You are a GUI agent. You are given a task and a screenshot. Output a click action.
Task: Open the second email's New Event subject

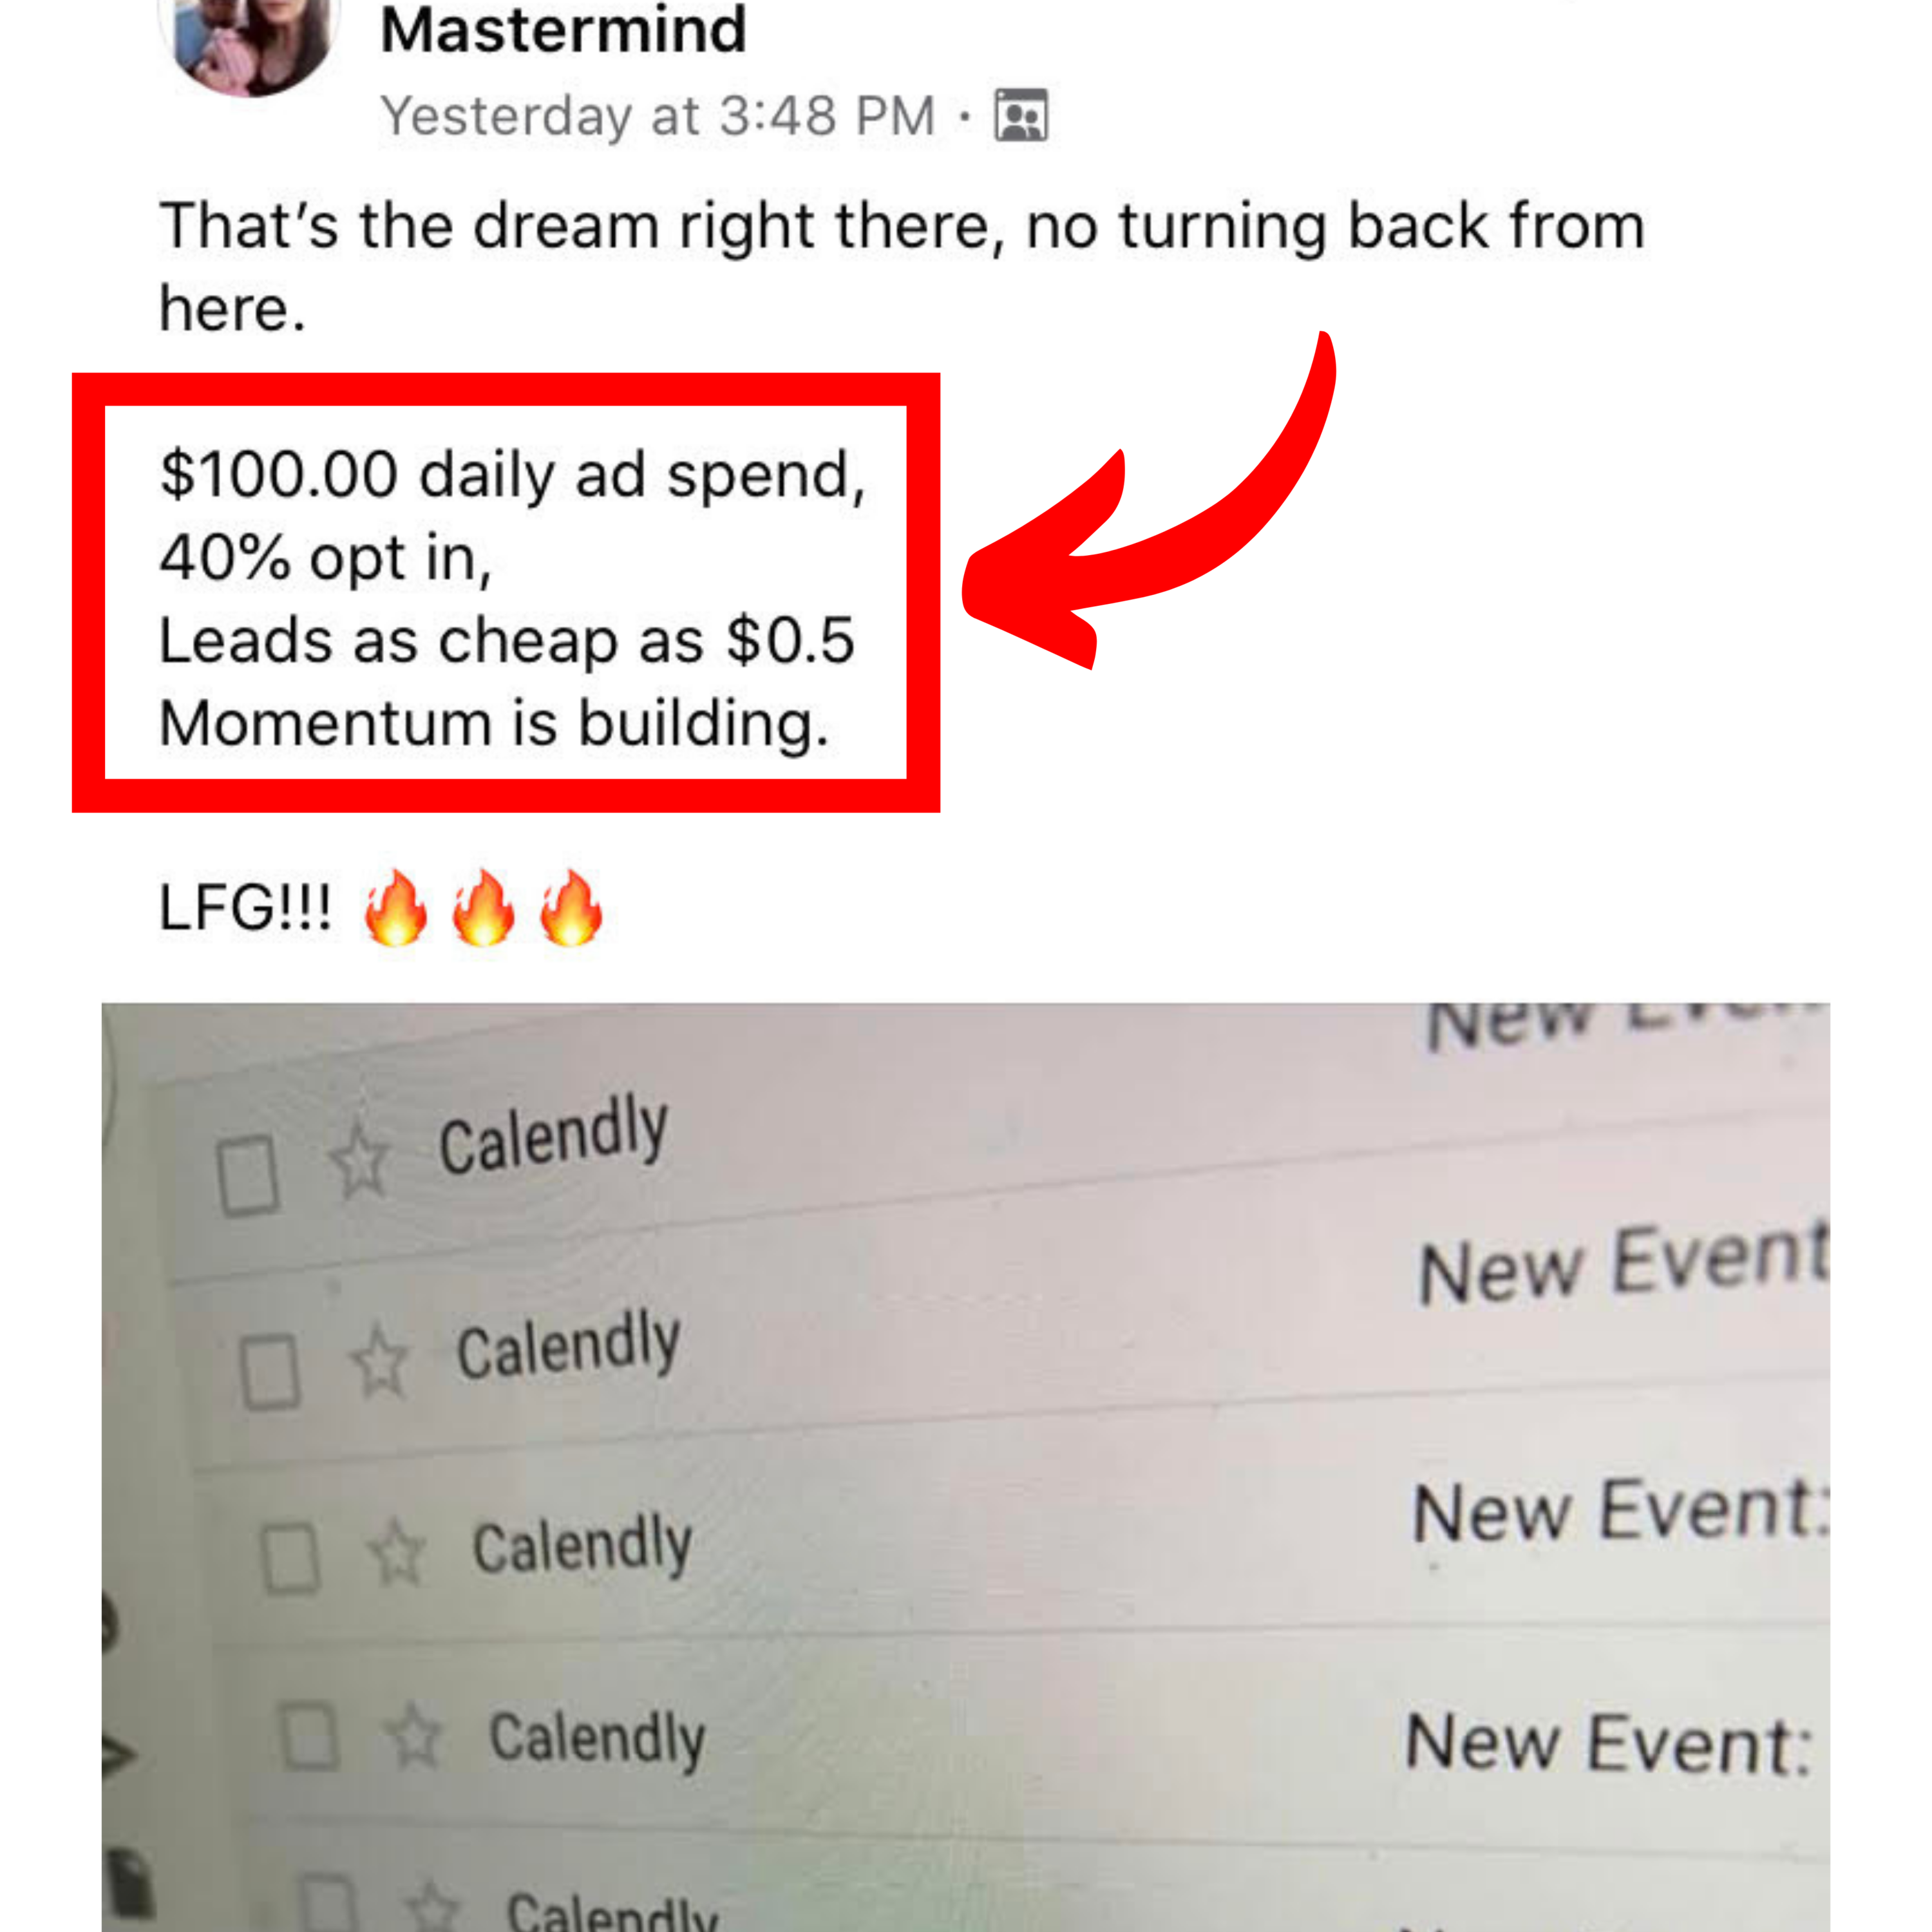click(1624, 1264)
